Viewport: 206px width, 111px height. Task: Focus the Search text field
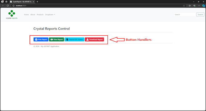pos(184,14)
